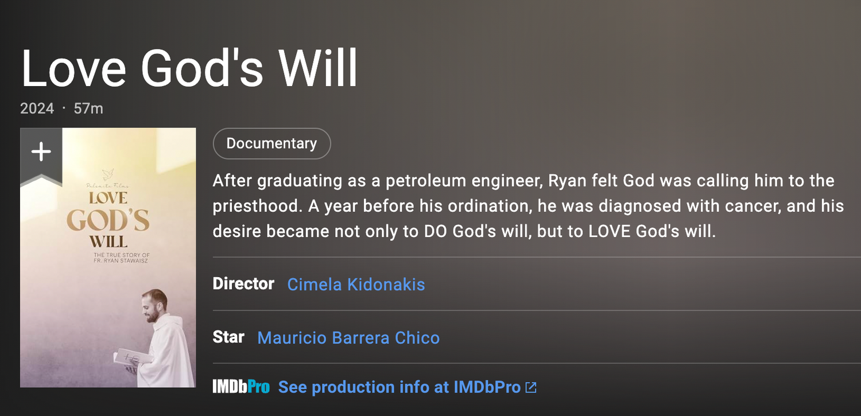861x416 pixels.
Task: Open star Mauricio Barrera Chico's page
Action: [x=348, y=337]
